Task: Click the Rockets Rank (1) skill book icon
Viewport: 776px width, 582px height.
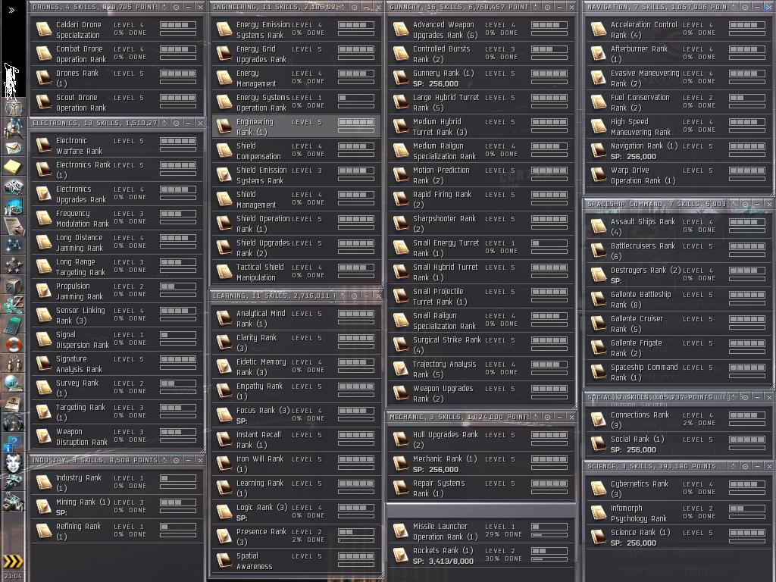Action: pos(400,555)
